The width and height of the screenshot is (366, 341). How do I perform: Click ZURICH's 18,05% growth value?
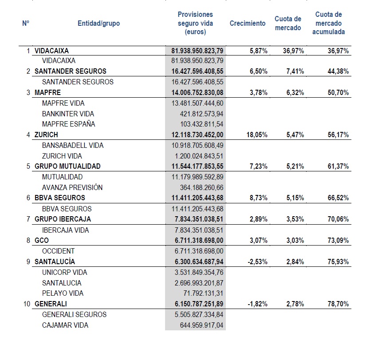tap(257, 135)
